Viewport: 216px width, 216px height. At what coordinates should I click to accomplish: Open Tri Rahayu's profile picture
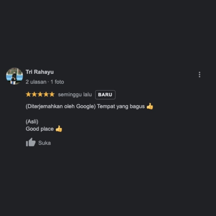[15, 76]
